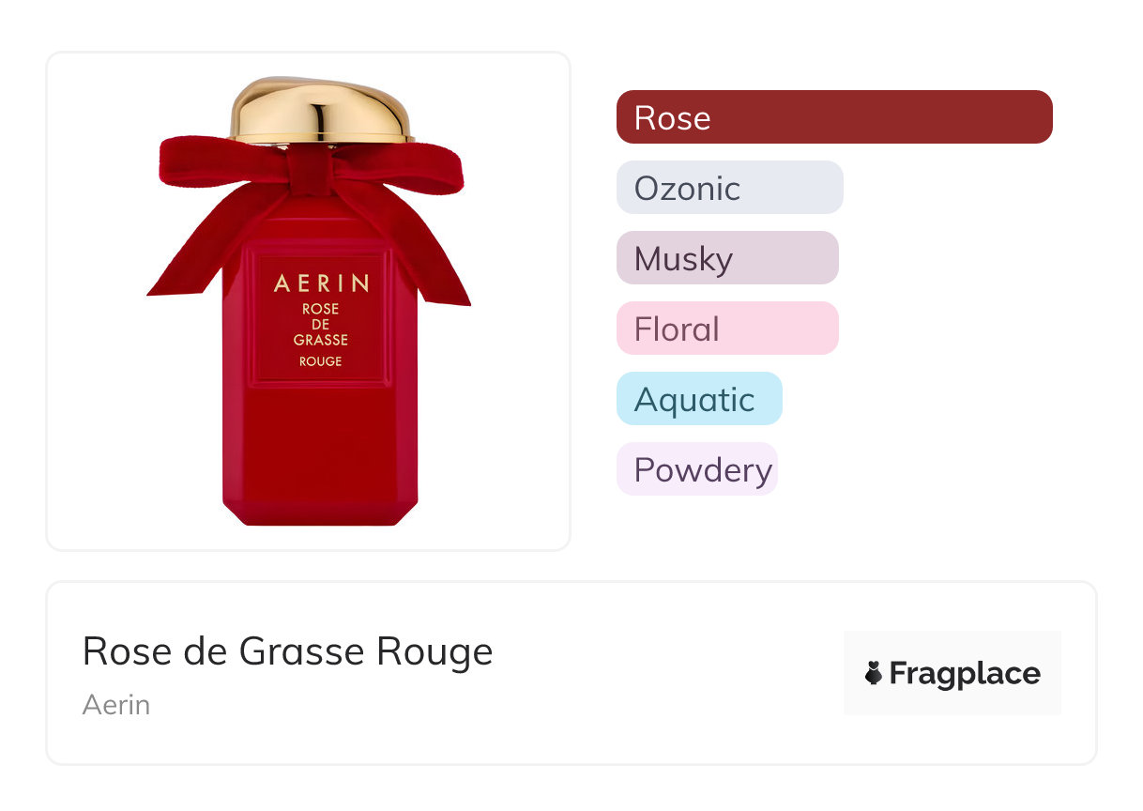Click the ROUGE word on bottle label

(321, 361)
